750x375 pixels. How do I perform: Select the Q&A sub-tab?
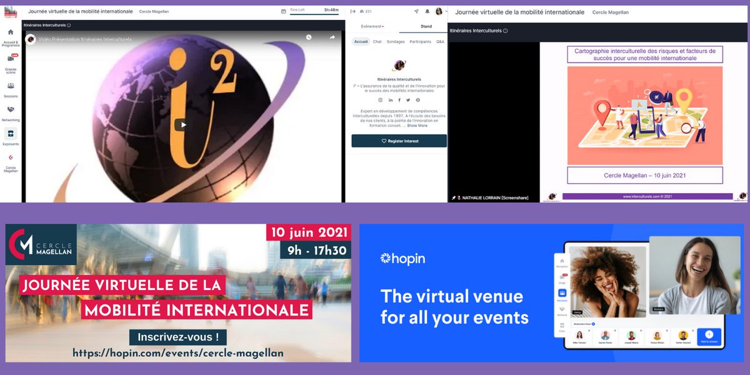pos(440,41)
